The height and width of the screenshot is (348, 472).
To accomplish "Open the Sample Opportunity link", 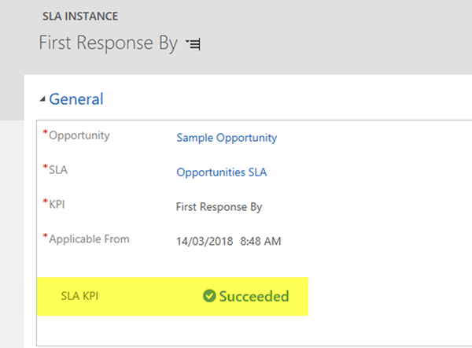I will point(227,138).
